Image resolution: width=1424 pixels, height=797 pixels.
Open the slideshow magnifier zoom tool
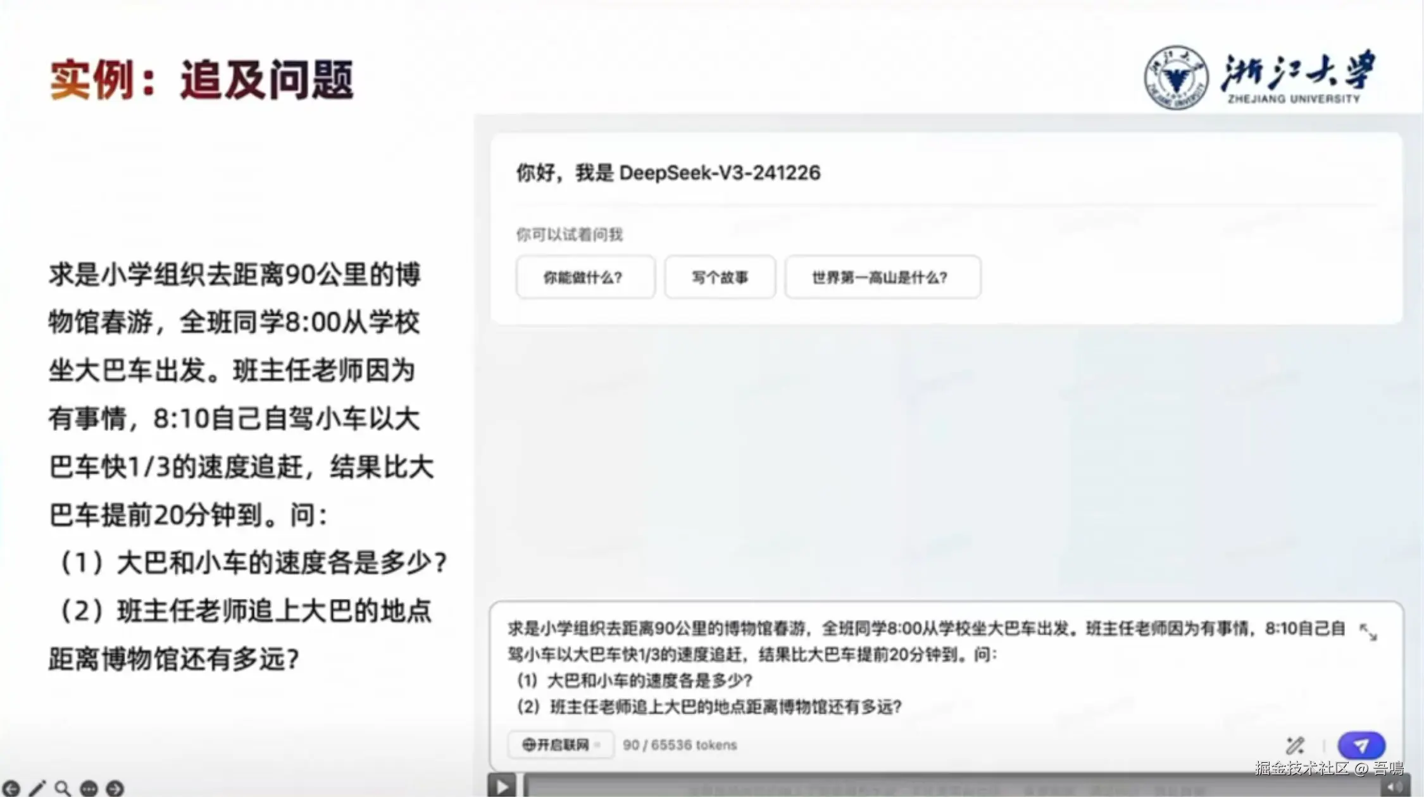tap(62, 788)
